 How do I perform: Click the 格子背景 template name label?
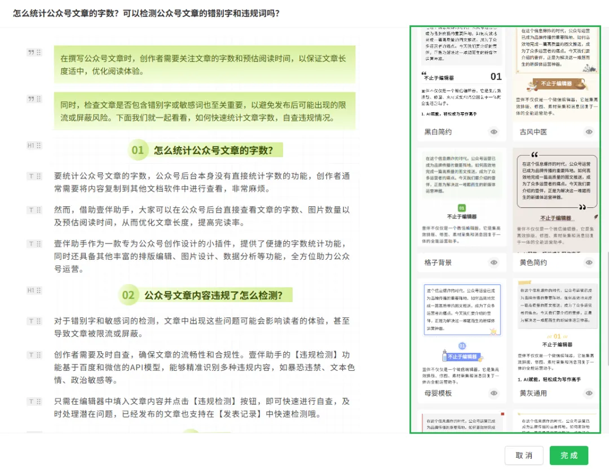point(438,263)
